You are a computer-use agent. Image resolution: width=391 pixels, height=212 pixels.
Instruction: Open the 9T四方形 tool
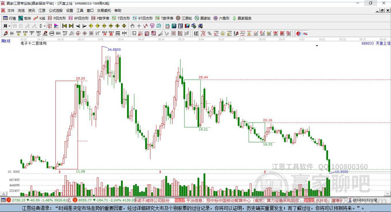tap(143, 18)
